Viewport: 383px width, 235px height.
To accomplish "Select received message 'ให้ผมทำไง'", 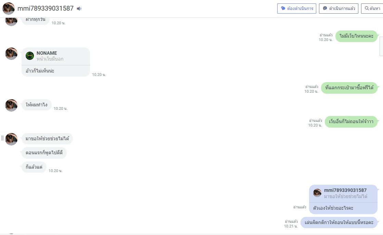I will [36, 105].
